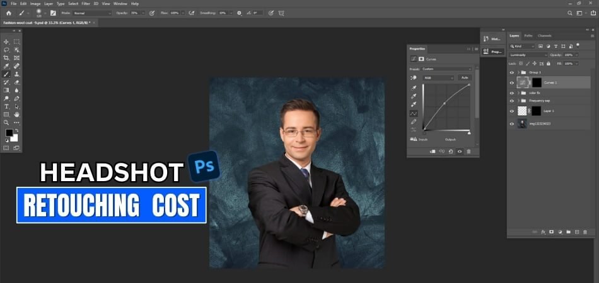599x283 pixels.
Task: Hide the Curves 1 layer
Action: [512, 82]
